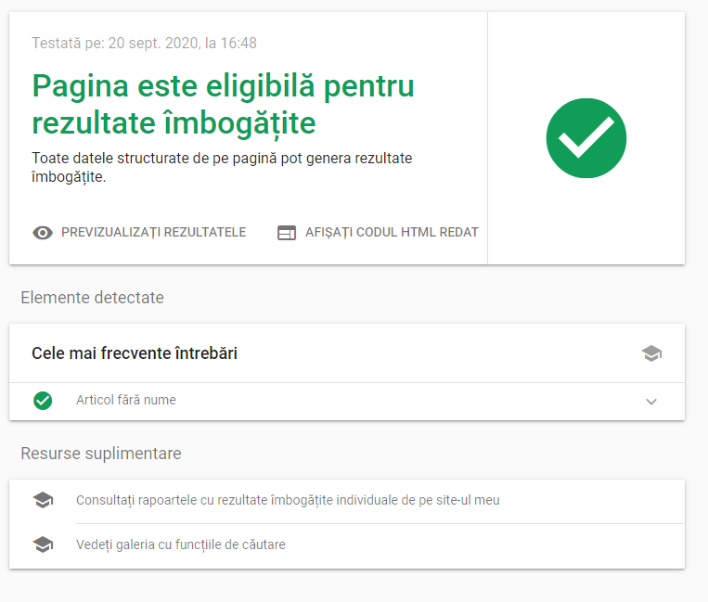Screen dimensions: 708x602
Task: Click green check icon next to Articol fără nume
Action: pyautogui.click(x=43, y=401)
